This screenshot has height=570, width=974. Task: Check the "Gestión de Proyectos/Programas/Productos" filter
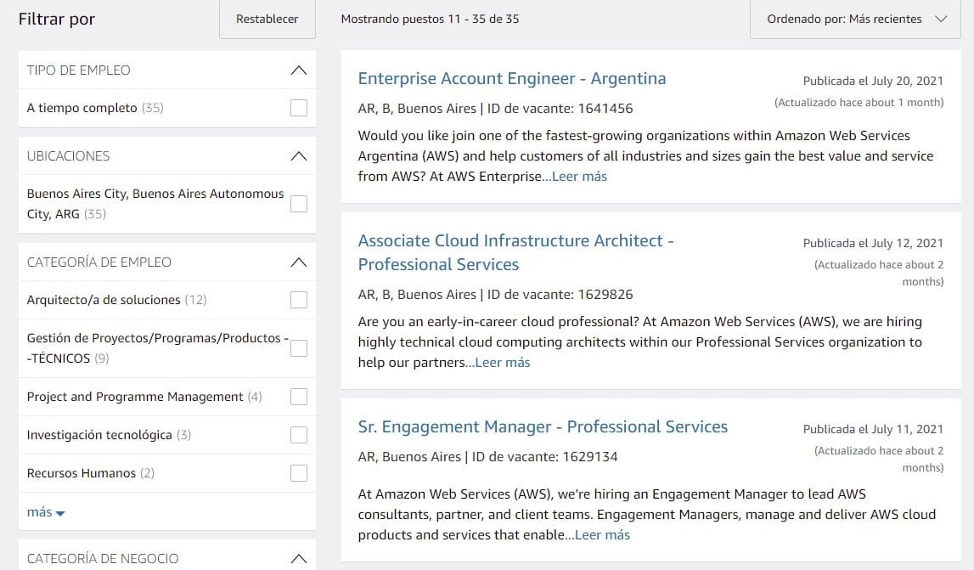(298, 348)
